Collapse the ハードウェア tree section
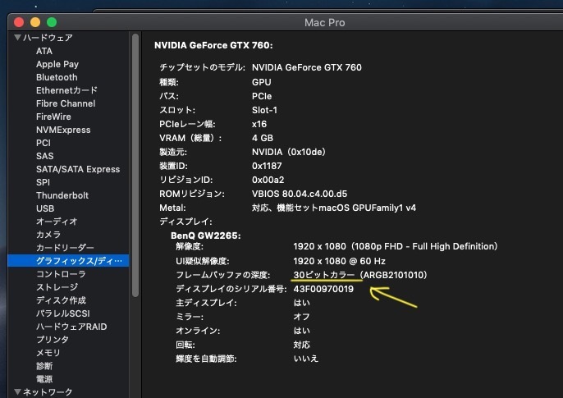This screenshot has width=563, height=398. click(x=17, y=37)
